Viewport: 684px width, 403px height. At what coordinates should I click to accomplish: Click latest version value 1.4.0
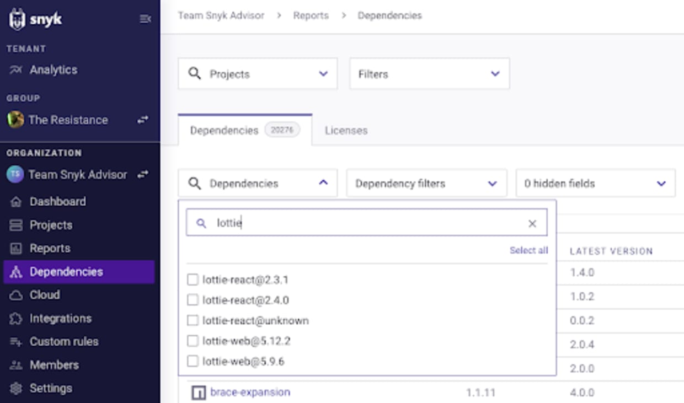[x=582, y=272]
